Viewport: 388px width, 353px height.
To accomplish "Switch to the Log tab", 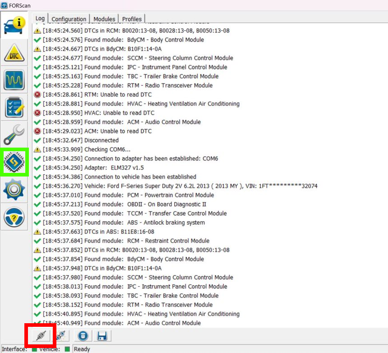I will coord(40,19).
